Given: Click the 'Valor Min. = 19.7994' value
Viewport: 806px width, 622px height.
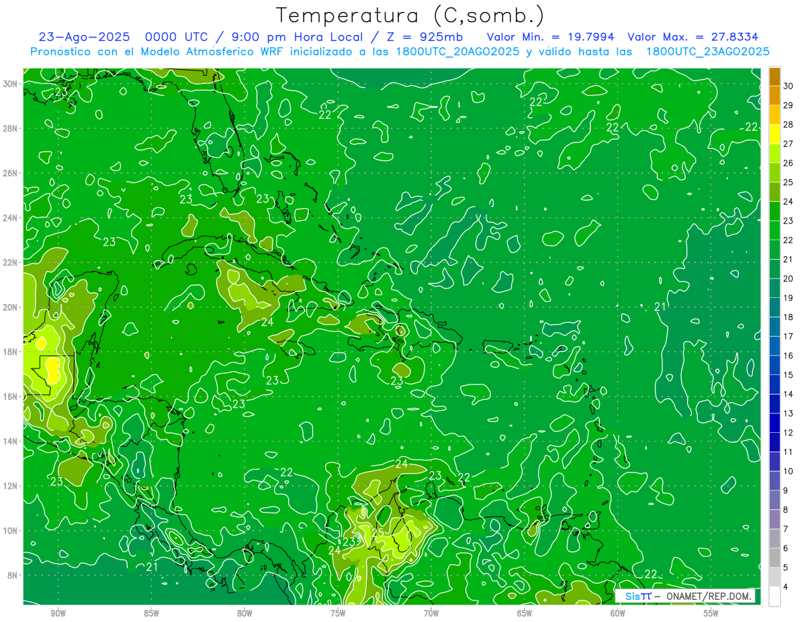Looking at the screenshot, I should click(552, 37).
